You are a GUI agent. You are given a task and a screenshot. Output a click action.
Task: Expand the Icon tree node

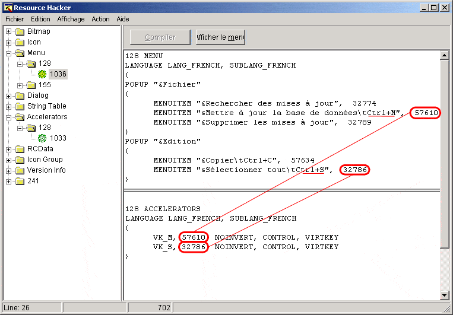(x=9, y=43)
